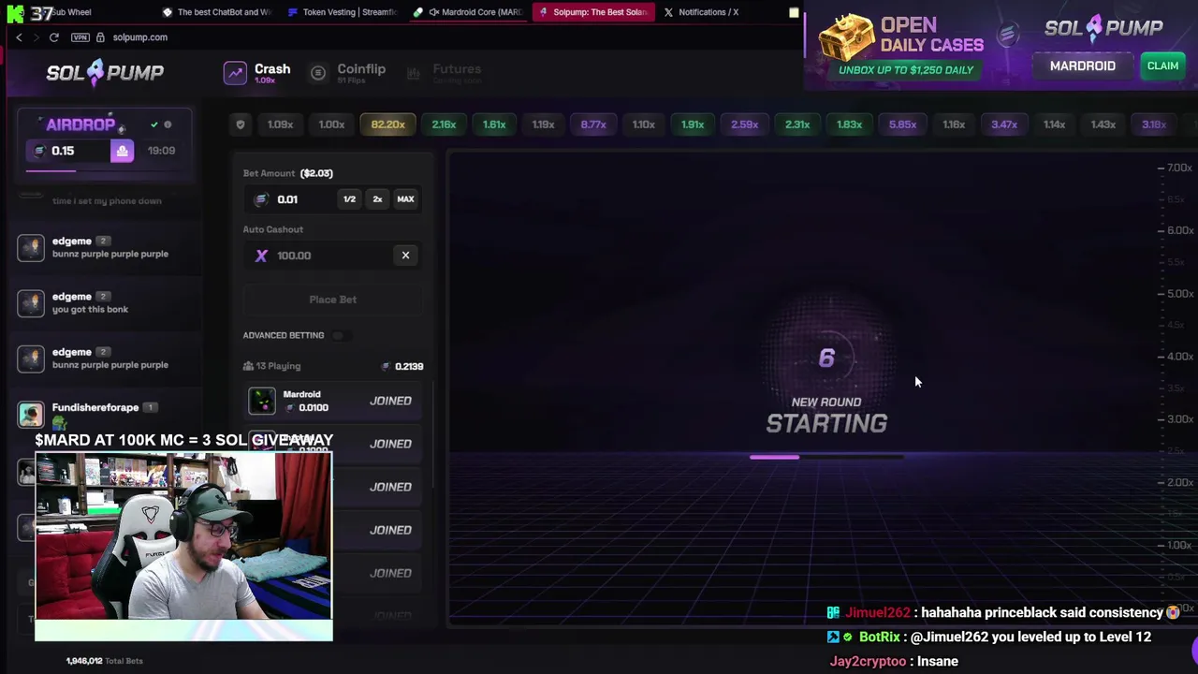Image resolution: width=1198 pixels, height=674 pixels.
Task: Open the 82.20x round history chip
Action: 387,125
